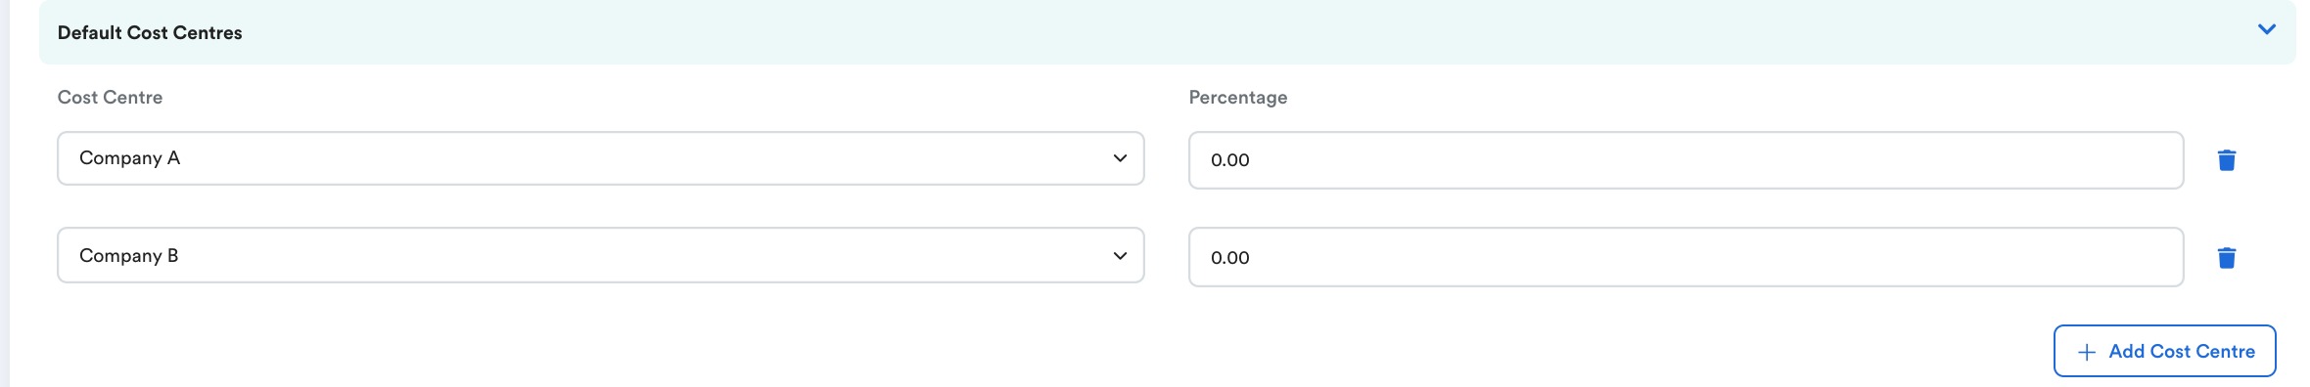The height and width of the screenshot is (387, 2310).
Task: Click the Percentage column label
Action: (x=1237, y=97)
